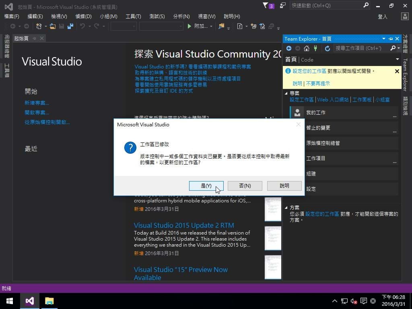
Task: Collapse the 專案 section in Team Explorer
Action: pos(286,93)
